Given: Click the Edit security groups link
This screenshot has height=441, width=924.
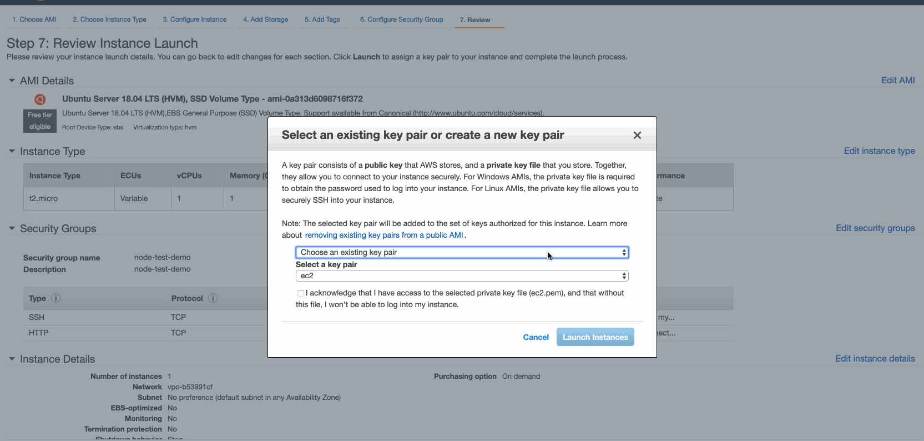Looking at the screenshot, I should tap(875, 228).
